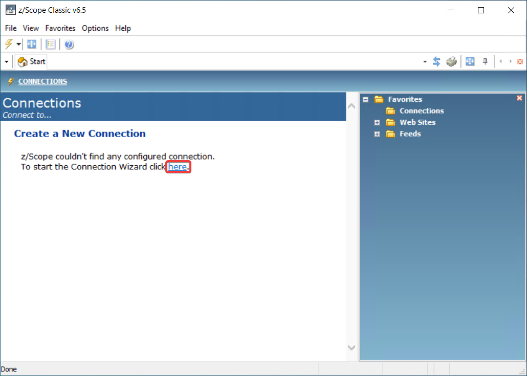Click the blue transfer arrows icon
Screen dimensions: 527x376
[436, 61]
